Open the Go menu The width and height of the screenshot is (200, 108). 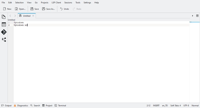tap(36, 2)
